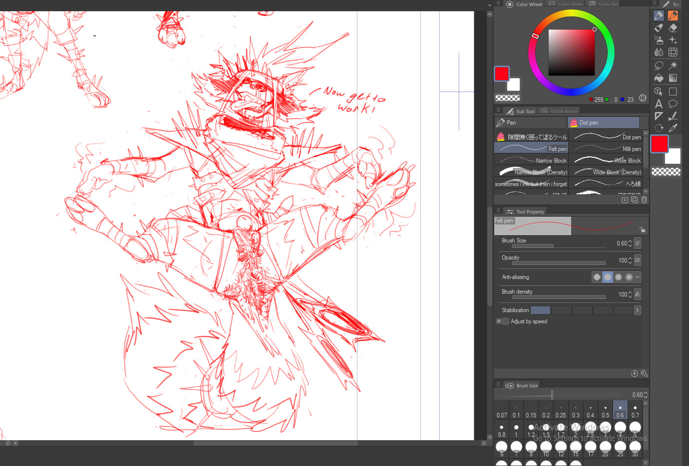Select anti-aliasing Middle option

618,277
